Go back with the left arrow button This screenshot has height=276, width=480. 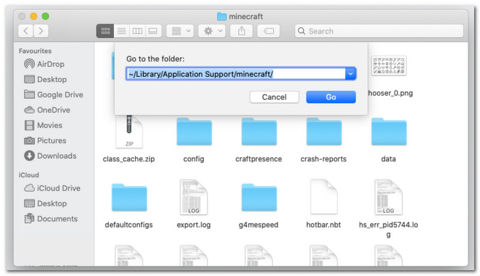pyautogui.click(x=26, y=31)
